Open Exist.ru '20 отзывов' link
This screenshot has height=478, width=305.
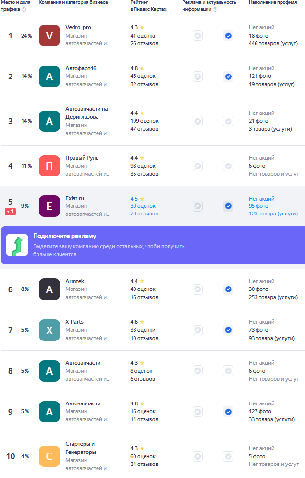[144, 214]
